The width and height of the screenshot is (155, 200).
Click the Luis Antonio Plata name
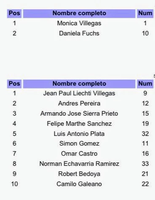pos(79,134)
